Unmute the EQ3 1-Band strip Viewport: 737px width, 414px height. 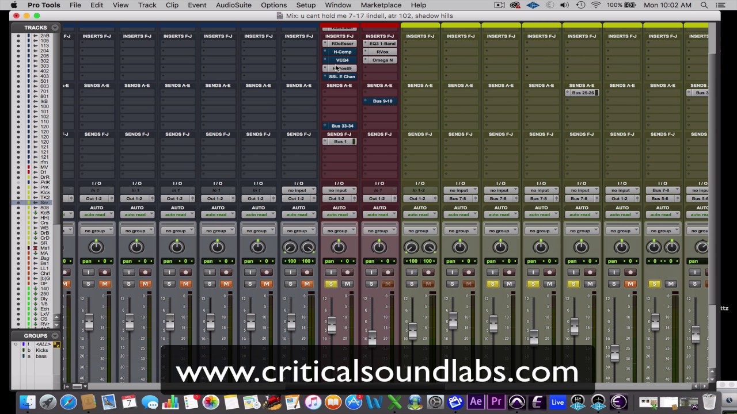coord(388,283)
